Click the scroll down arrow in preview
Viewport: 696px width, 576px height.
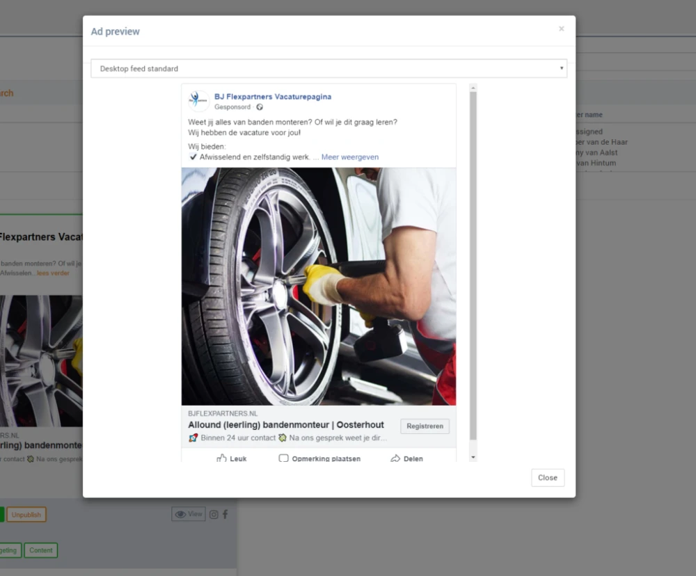473,457
